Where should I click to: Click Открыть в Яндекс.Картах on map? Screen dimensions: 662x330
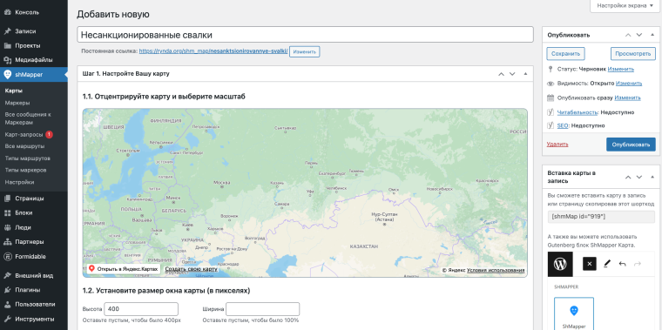tap(124, 269)
